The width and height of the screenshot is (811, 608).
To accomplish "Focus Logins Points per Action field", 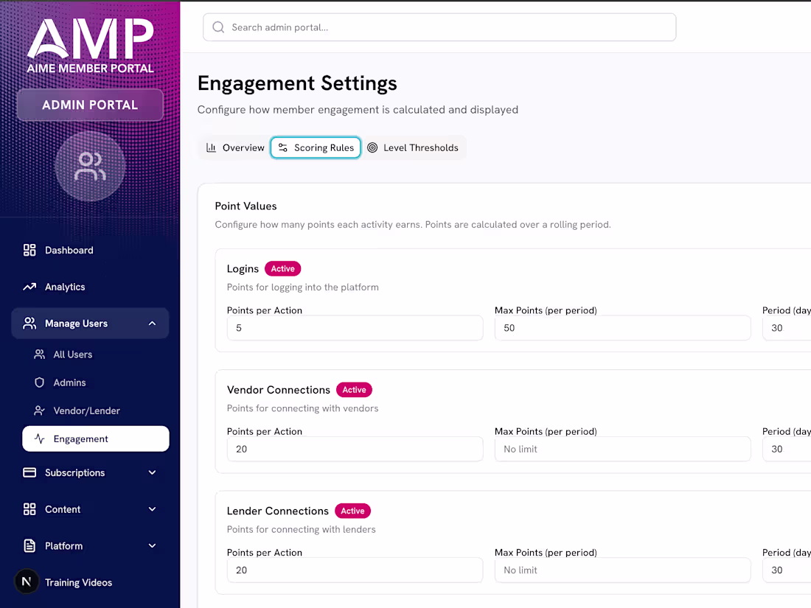I will [x=355, y=328].
